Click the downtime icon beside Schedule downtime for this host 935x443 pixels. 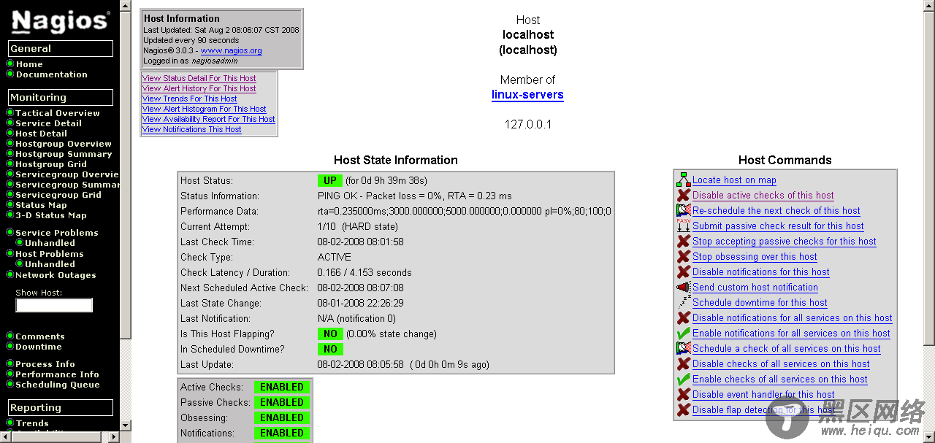683,302
